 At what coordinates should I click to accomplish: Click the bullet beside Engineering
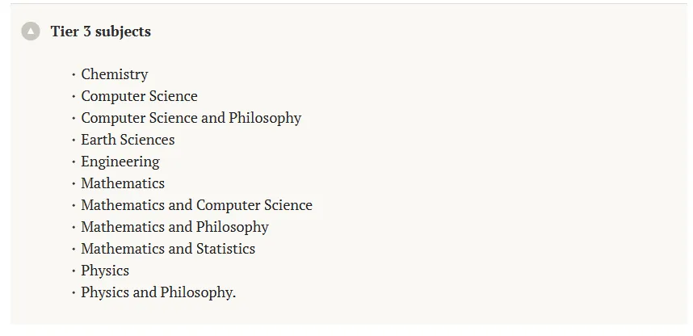coord(73,162)
